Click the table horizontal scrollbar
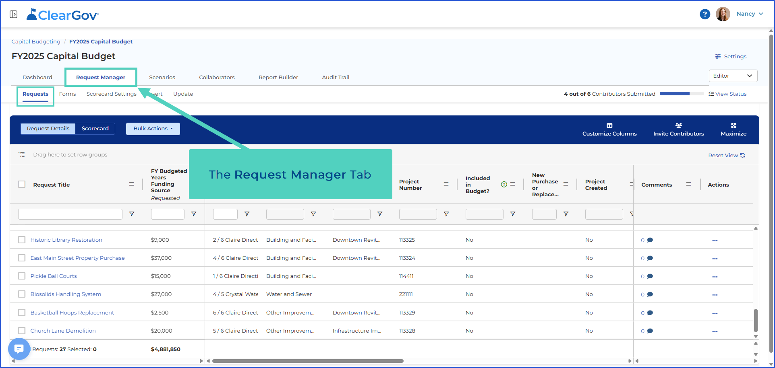 point(308,361)
